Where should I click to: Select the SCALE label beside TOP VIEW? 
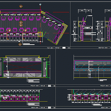(x=57, y=48)
